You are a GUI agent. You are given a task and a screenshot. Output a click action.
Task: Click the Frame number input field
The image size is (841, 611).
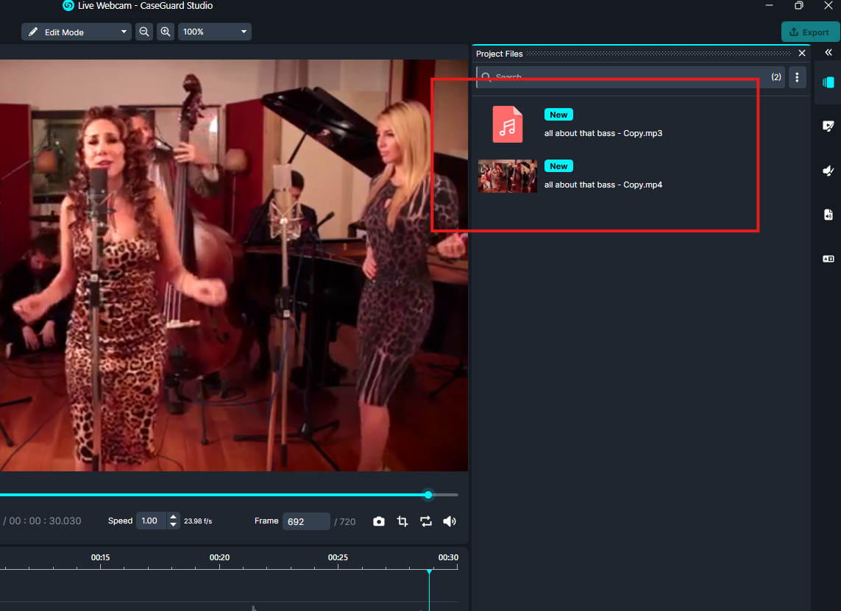pyautogui.click(x=305, y=521)
